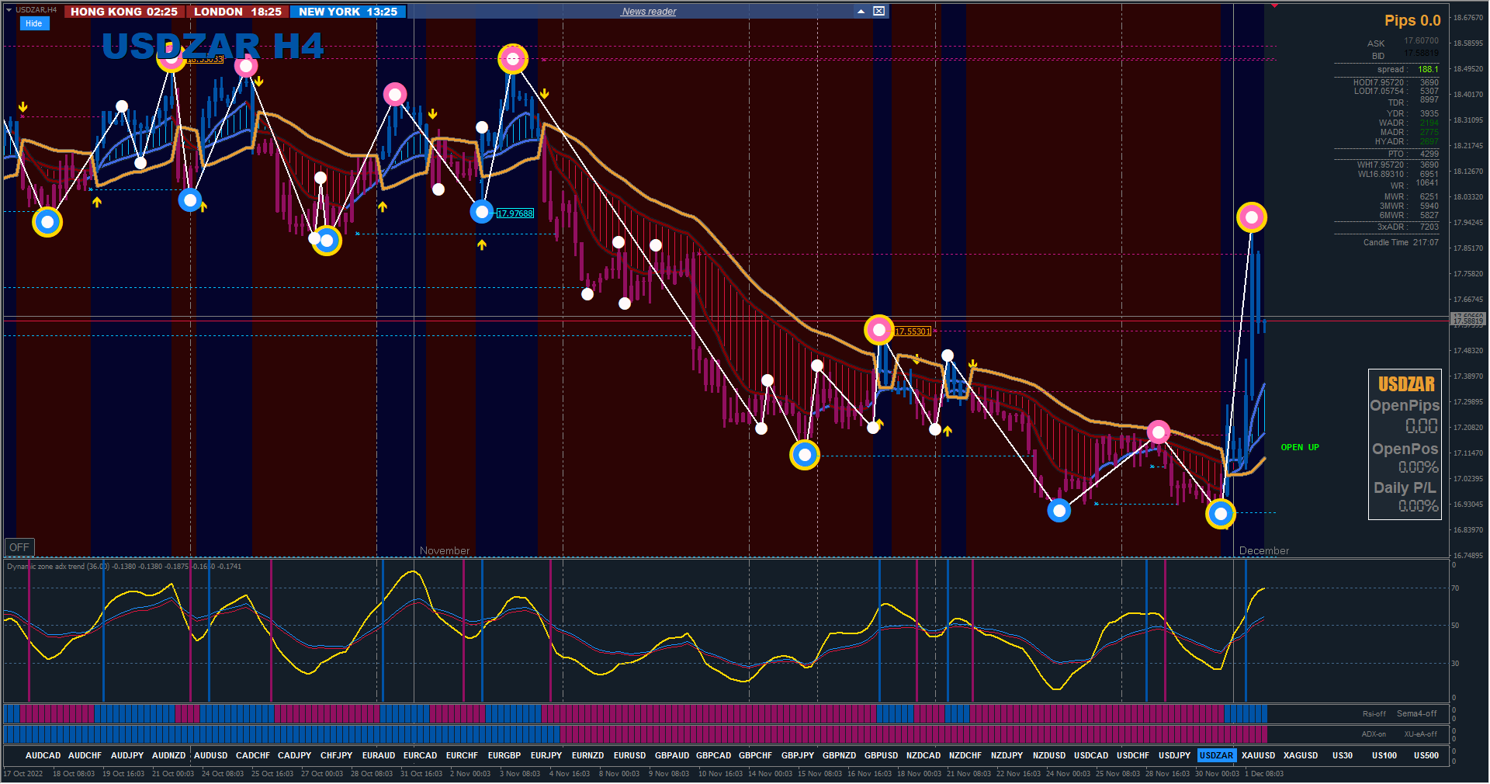The width and height of the screenshot is (1490, 784).
Task: Switch chart to XAGUSD
Action: coord(1300,755)
